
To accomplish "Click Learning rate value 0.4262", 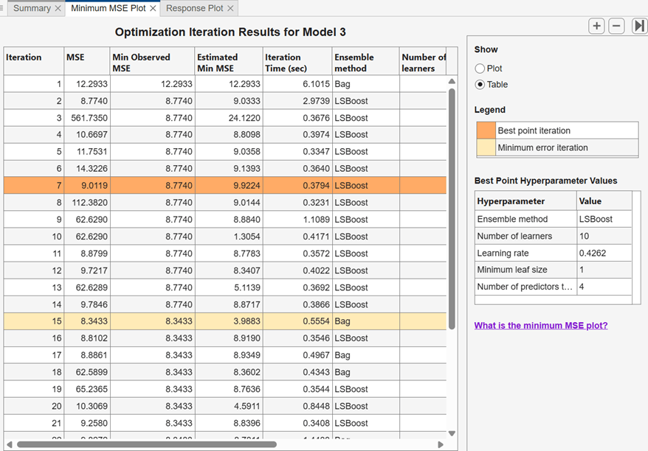I will (x=604, y=253).
